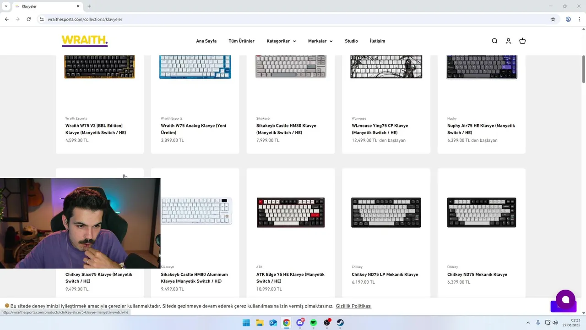Image resolution: width=586 pixels, height=330 pixels.
Task: Click the 10,999.00 TL price
Action: point(269,289)
